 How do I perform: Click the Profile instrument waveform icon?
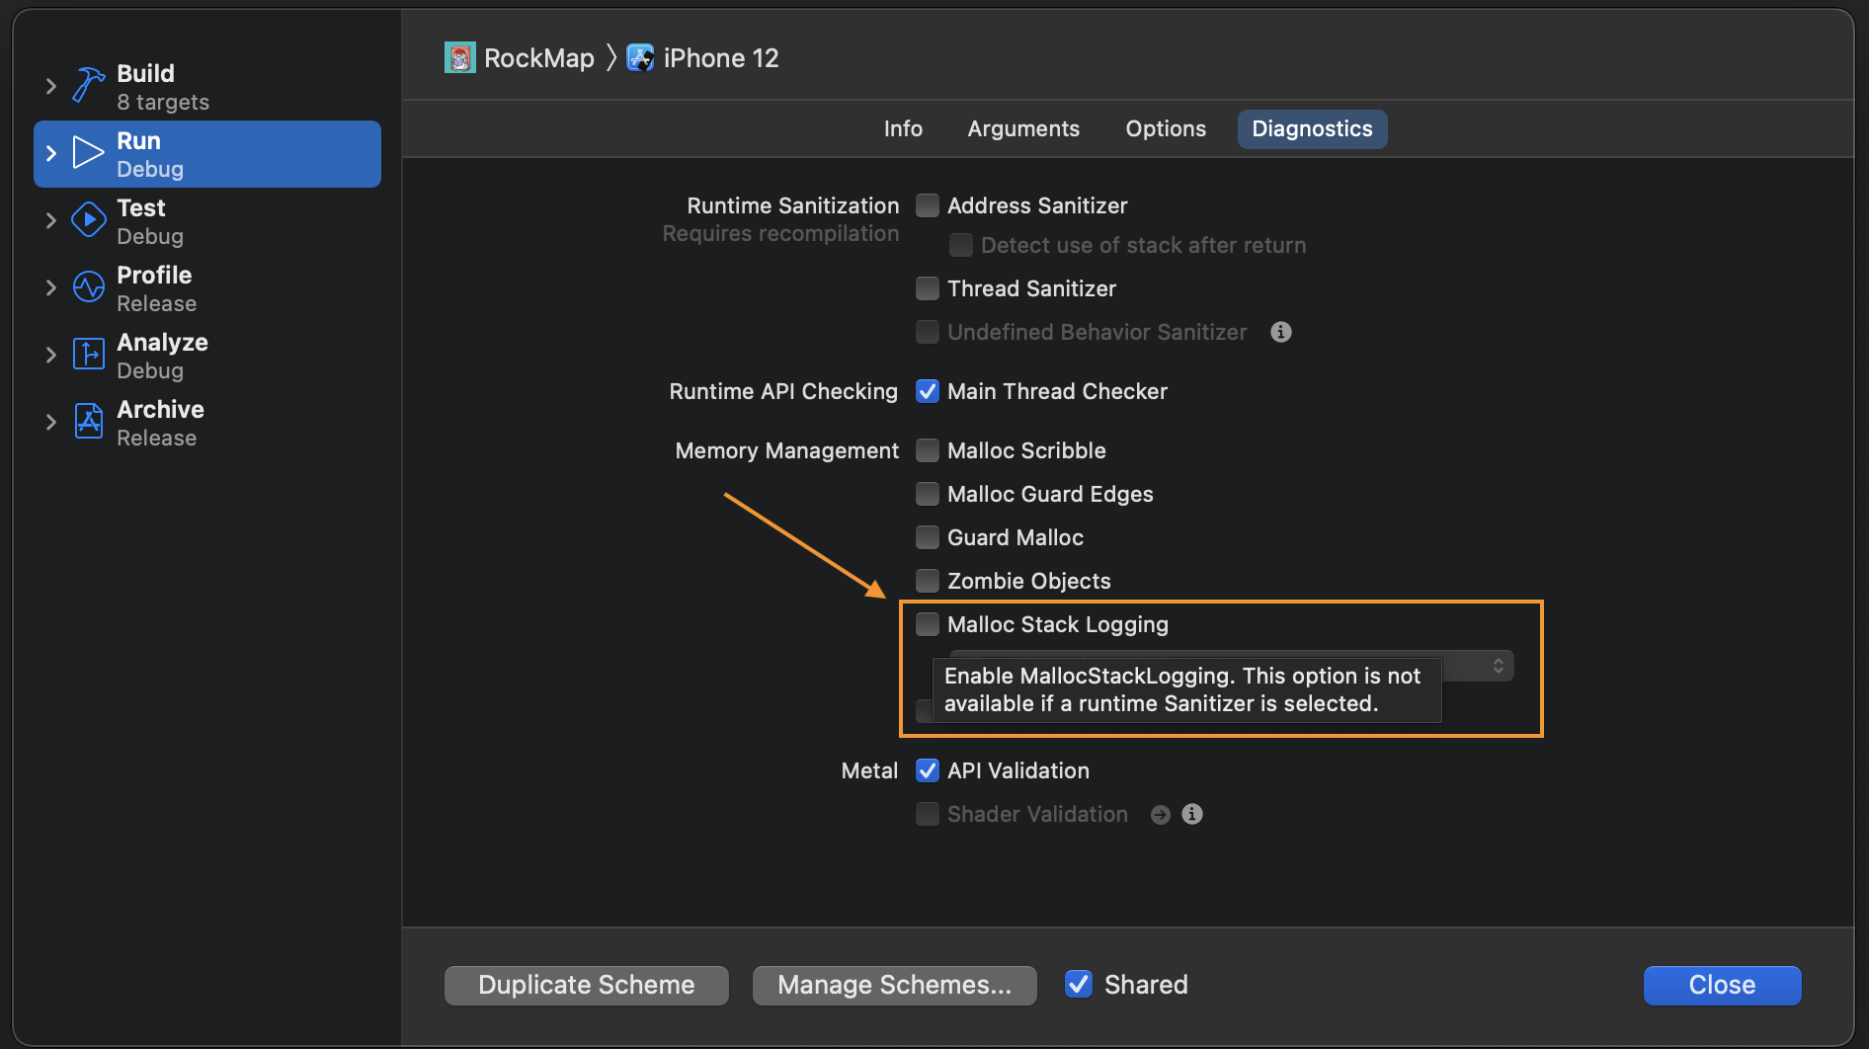tap(88, 287)
